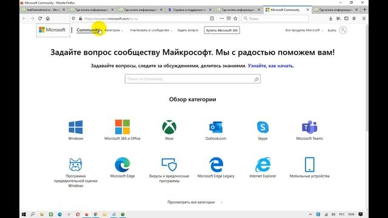
Task: Show site padlock security info
Action: click(81, 19)
